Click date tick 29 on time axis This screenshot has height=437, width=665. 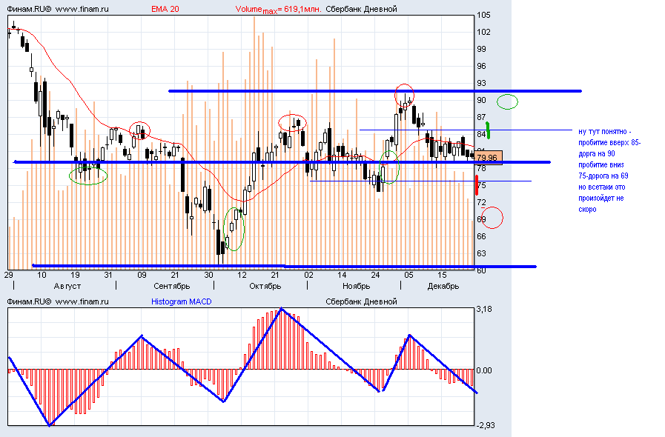[8, 275]
